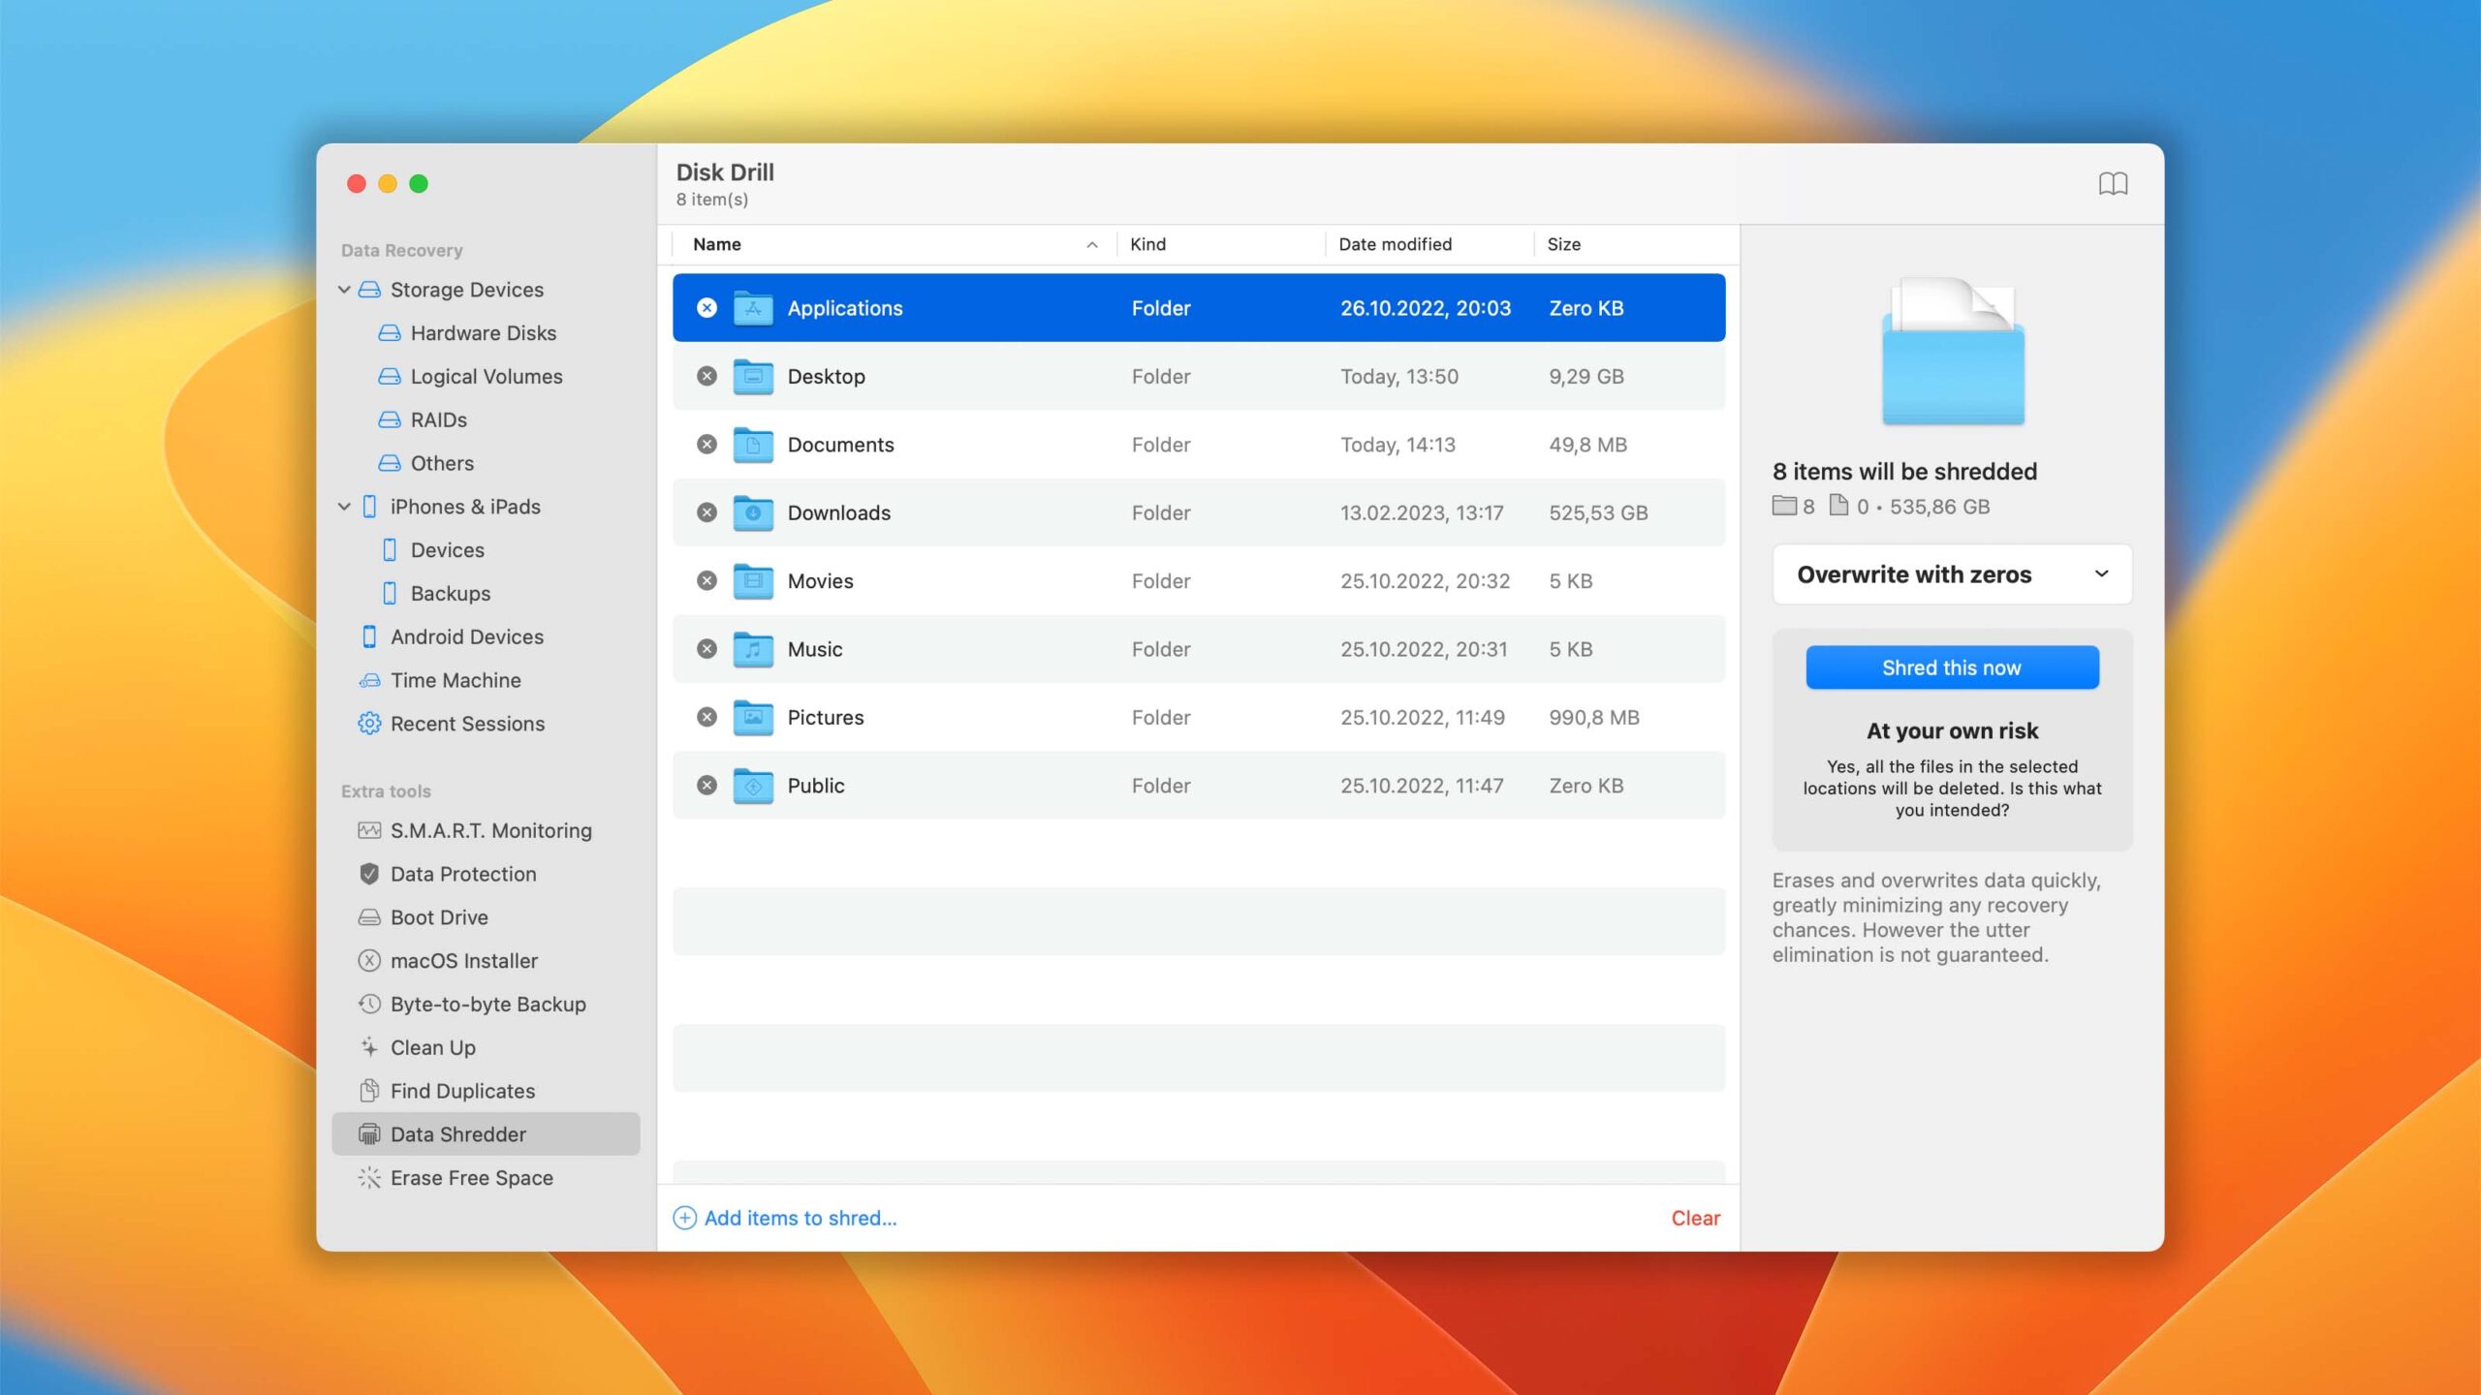Click the Shred this now button
2481x1395 pixels.
[x=1951, y=666]
